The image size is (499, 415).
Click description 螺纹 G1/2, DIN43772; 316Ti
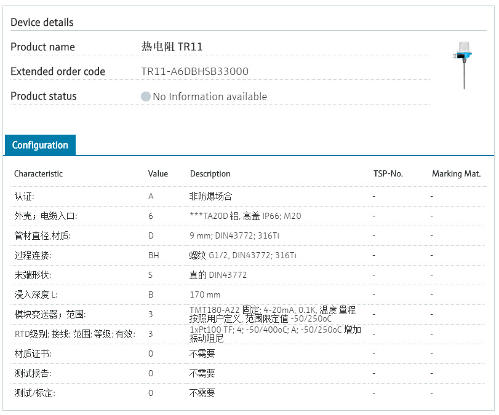tap(243, 255)
